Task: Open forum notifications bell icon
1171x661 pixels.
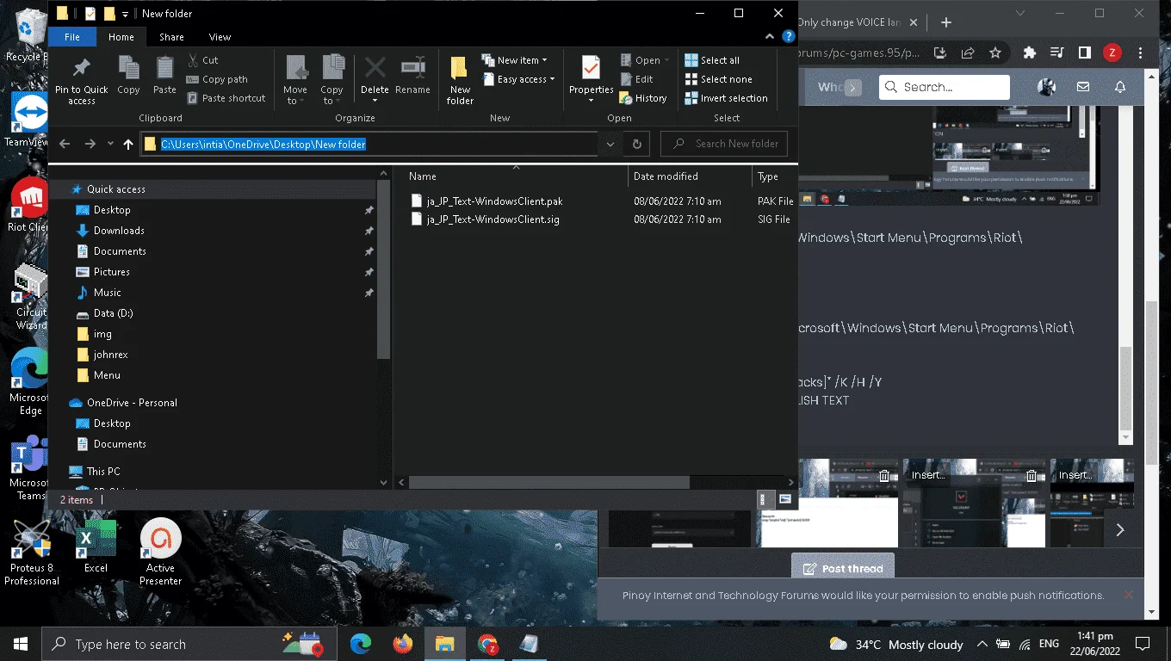Action: point(1119,87)
